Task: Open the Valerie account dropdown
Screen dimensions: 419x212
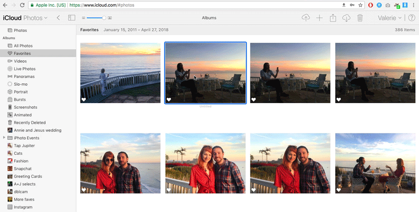Action: pos(390,18)
